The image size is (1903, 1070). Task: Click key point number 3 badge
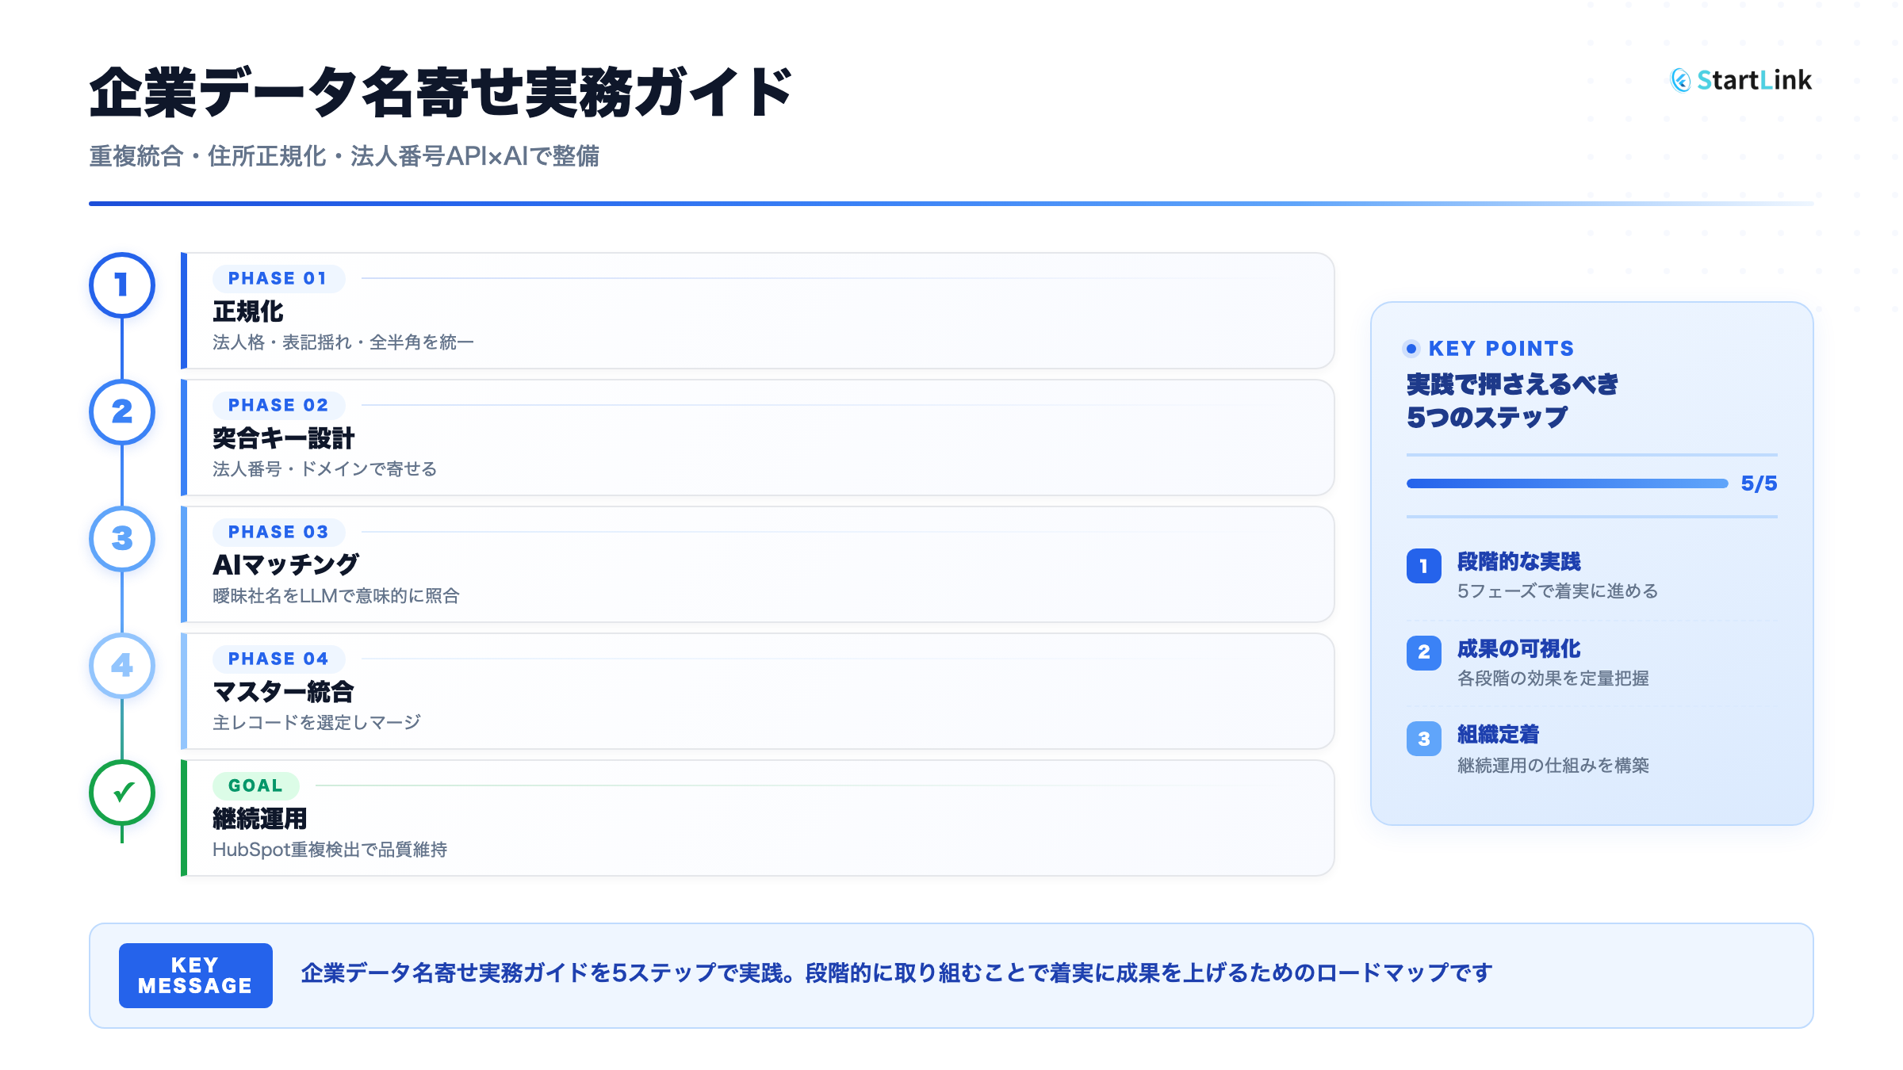pos(1423,739)
